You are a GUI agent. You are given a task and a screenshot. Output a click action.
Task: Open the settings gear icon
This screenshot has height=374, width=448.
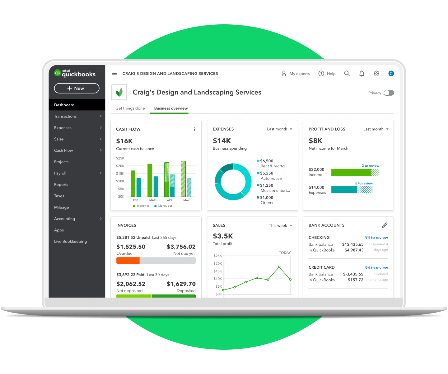coord(376,74)
